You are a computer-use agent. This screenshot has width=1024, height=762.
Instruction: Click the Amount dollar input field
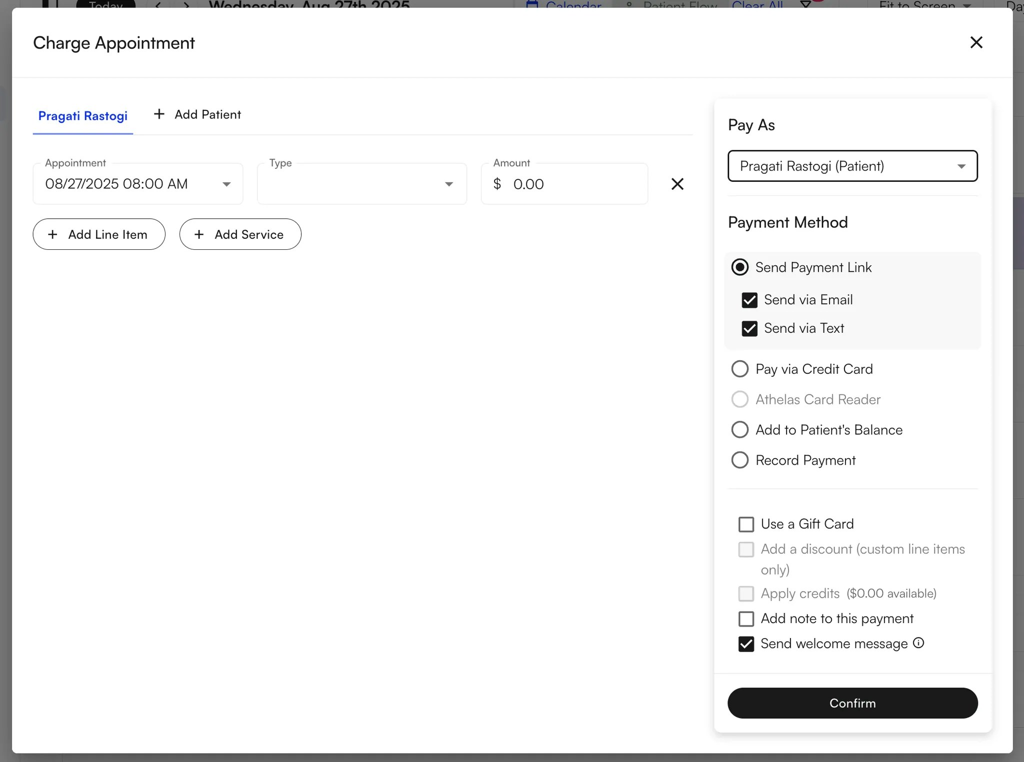[x=575, y=184]
